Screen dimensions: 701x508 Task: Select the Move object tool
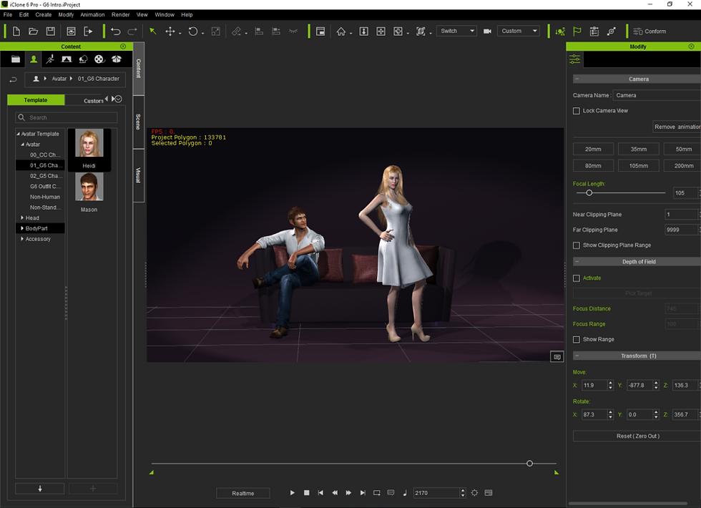[170, 31]
